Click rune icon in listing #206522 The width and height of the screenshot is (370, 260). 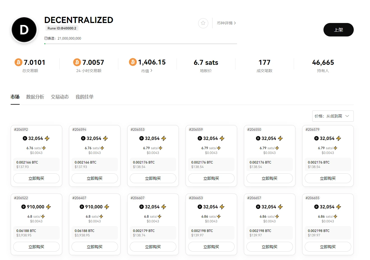tap(24, 207)
